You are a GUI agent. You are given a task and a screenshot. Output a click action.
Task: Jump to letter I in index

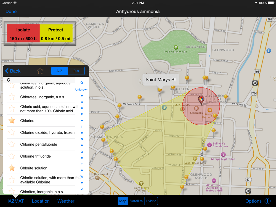(x=82, y=127)
